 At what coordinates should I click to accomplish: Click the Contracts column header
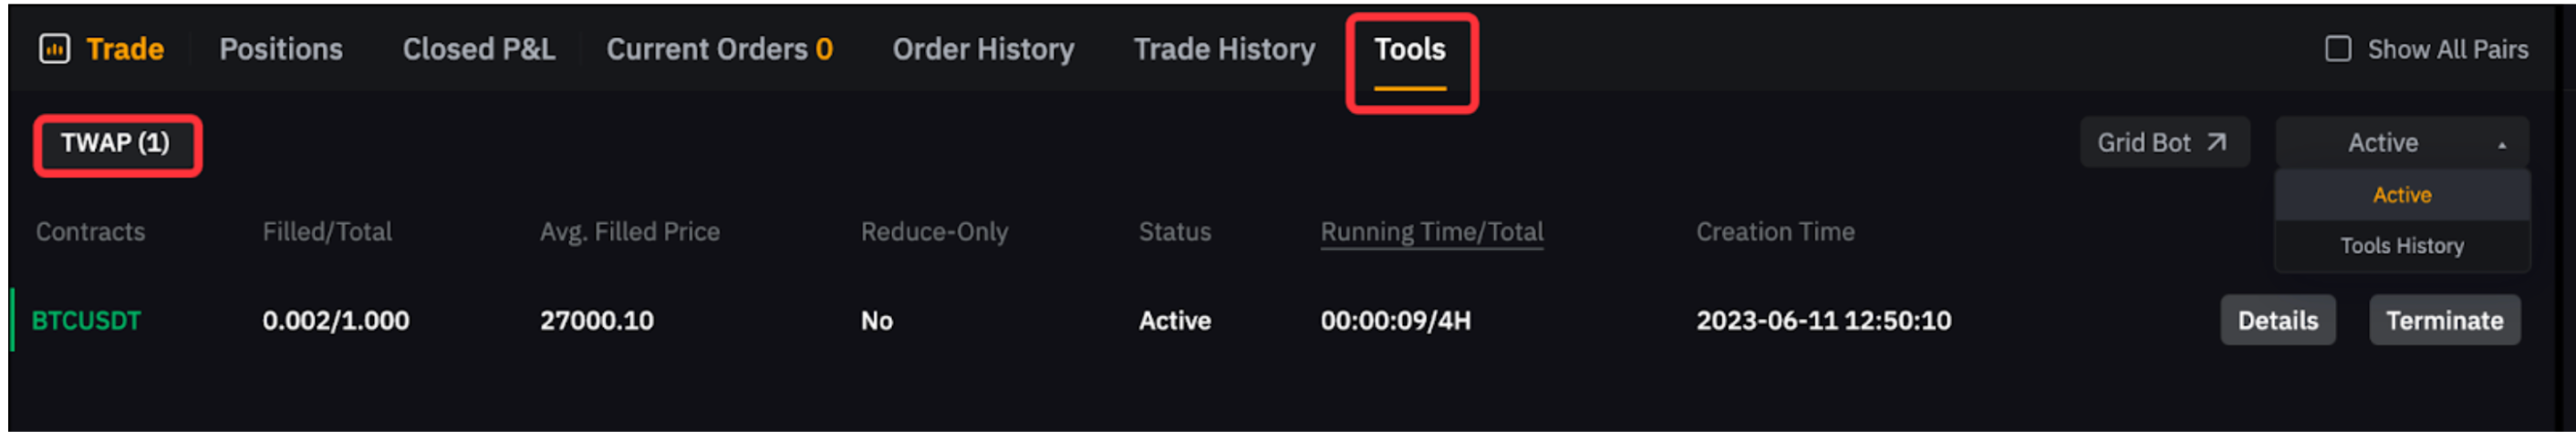90,232
